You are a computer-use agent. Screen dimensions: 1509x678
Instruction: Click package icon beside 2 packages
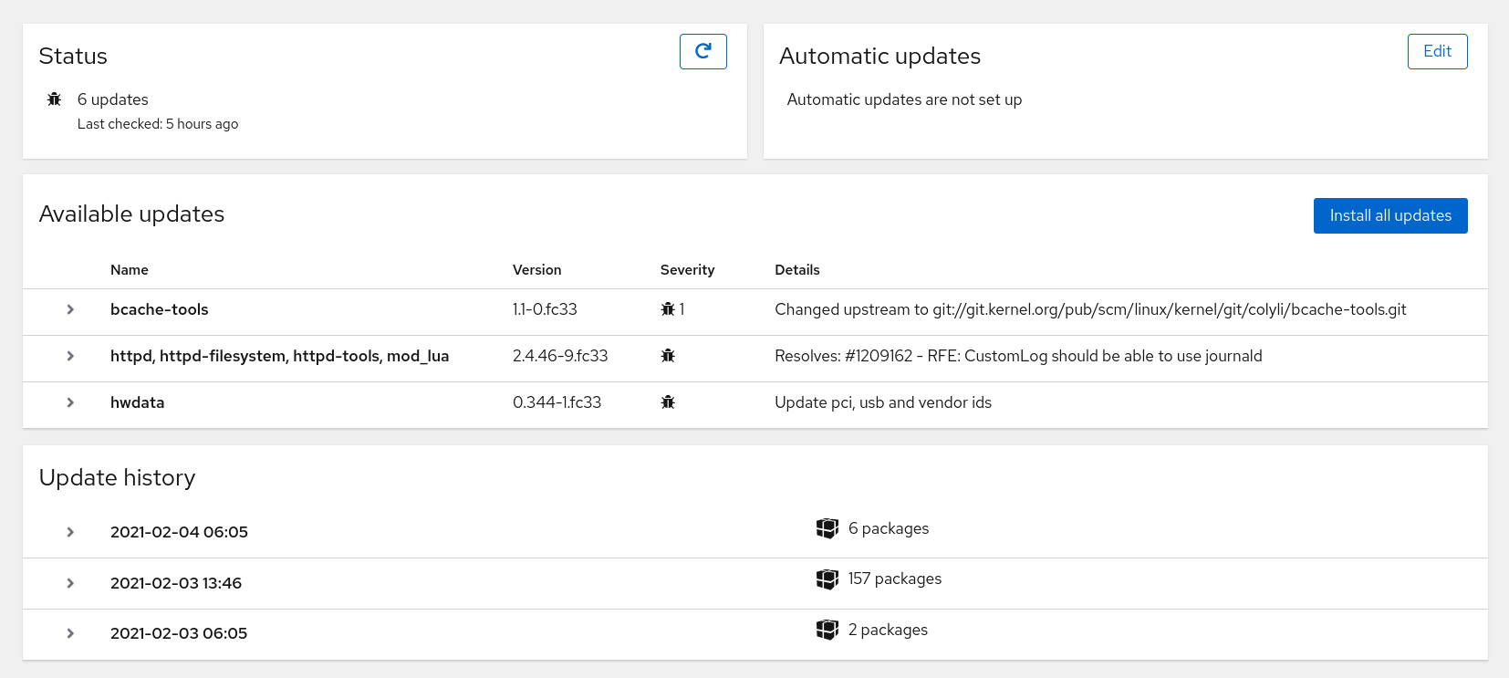click(827, 630)
